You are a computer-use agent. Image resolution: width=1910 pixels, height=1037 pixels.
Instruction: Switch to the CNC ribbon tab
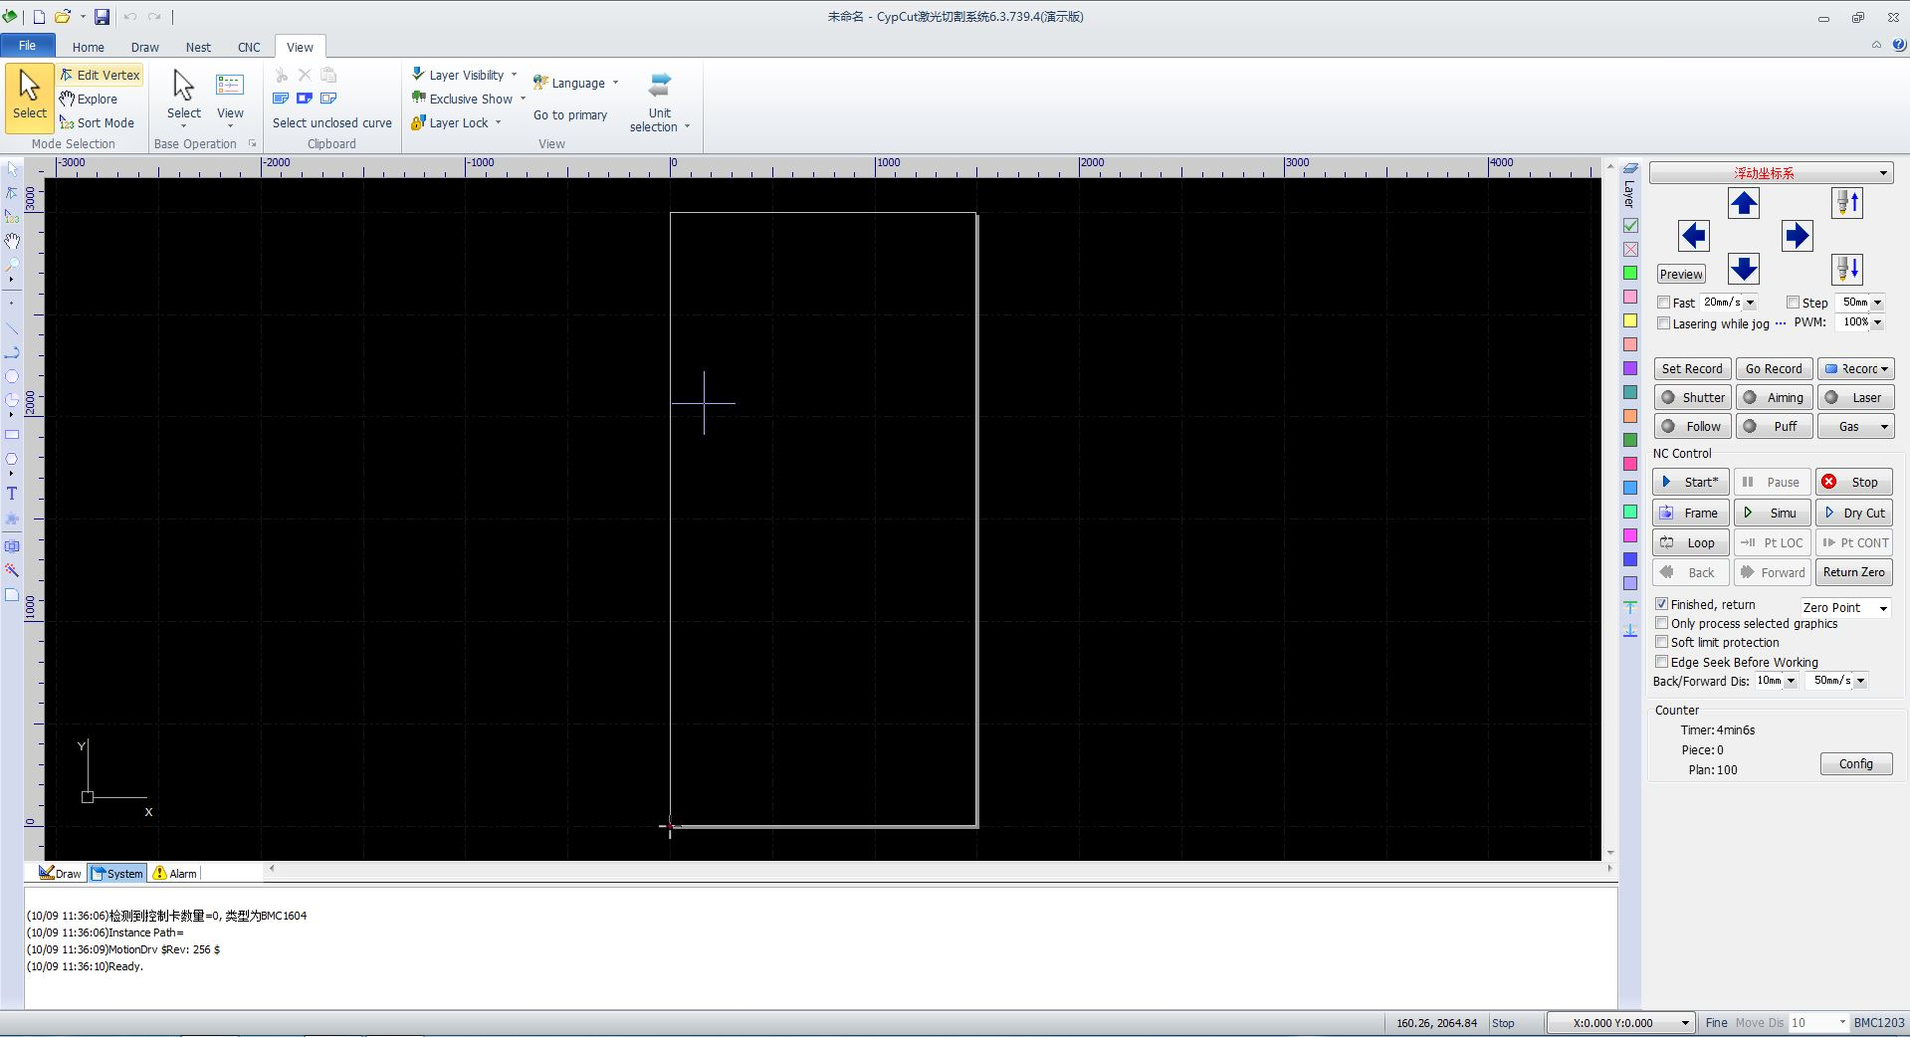coord(249,47)
